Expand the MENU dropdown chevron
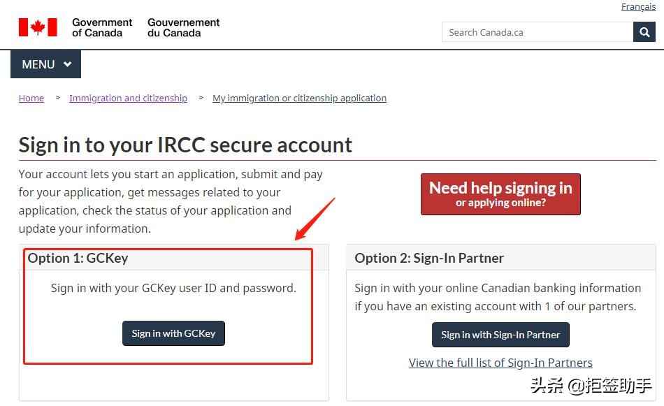The width and height of the screenshot is (664, 406). (x=68, y=64)
